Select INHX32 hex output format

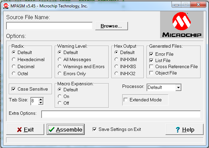(116, 73)
